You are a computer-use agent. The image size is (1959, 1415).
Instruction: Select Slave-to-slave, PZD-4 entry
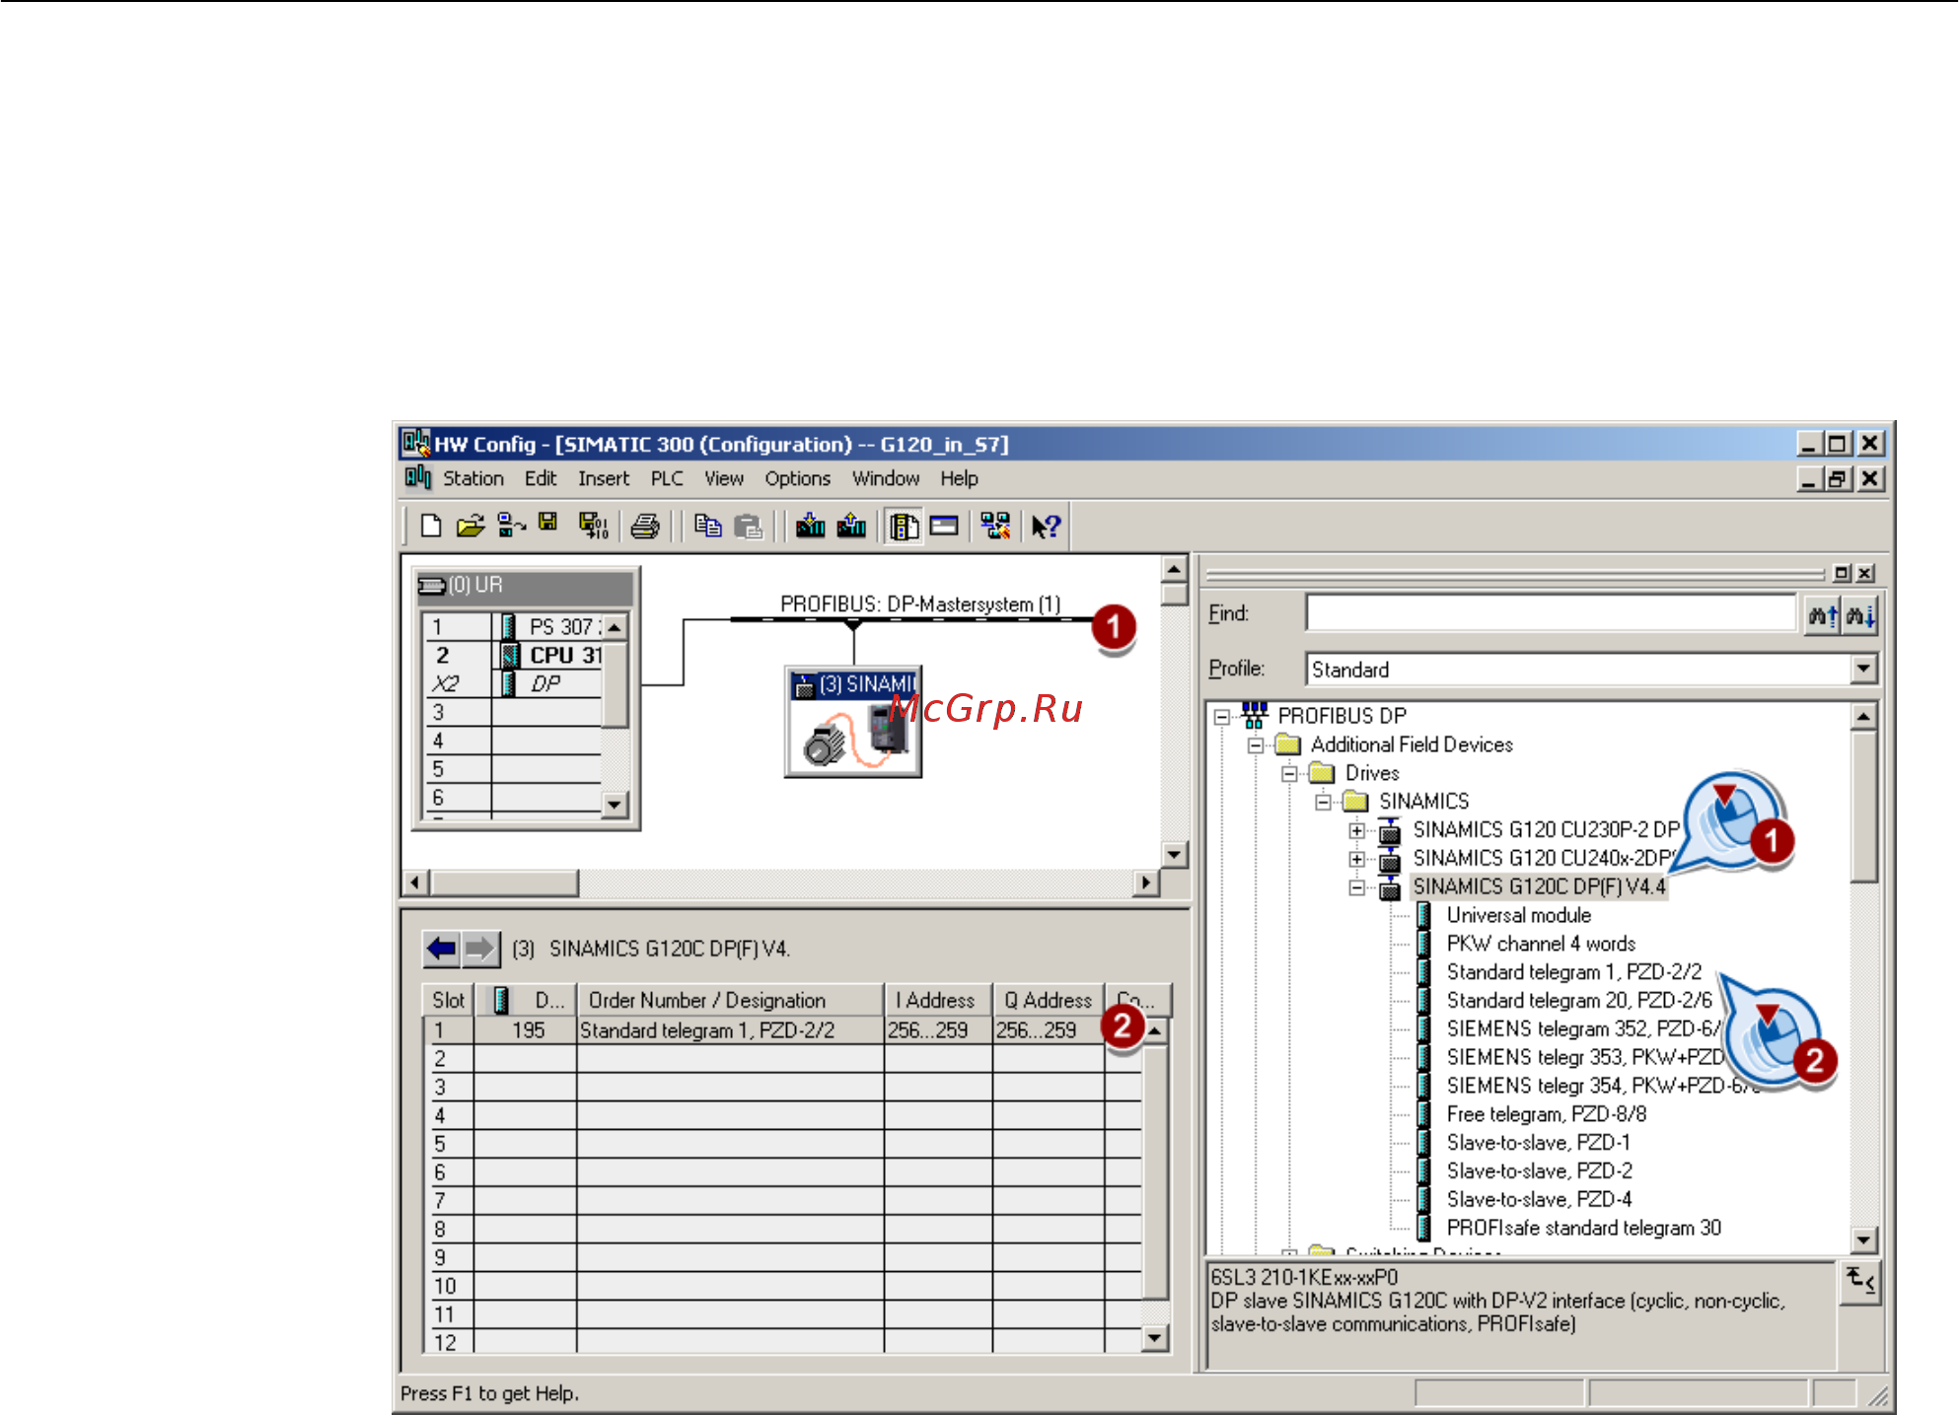pyautogui.click(x=1539, y=1200)
